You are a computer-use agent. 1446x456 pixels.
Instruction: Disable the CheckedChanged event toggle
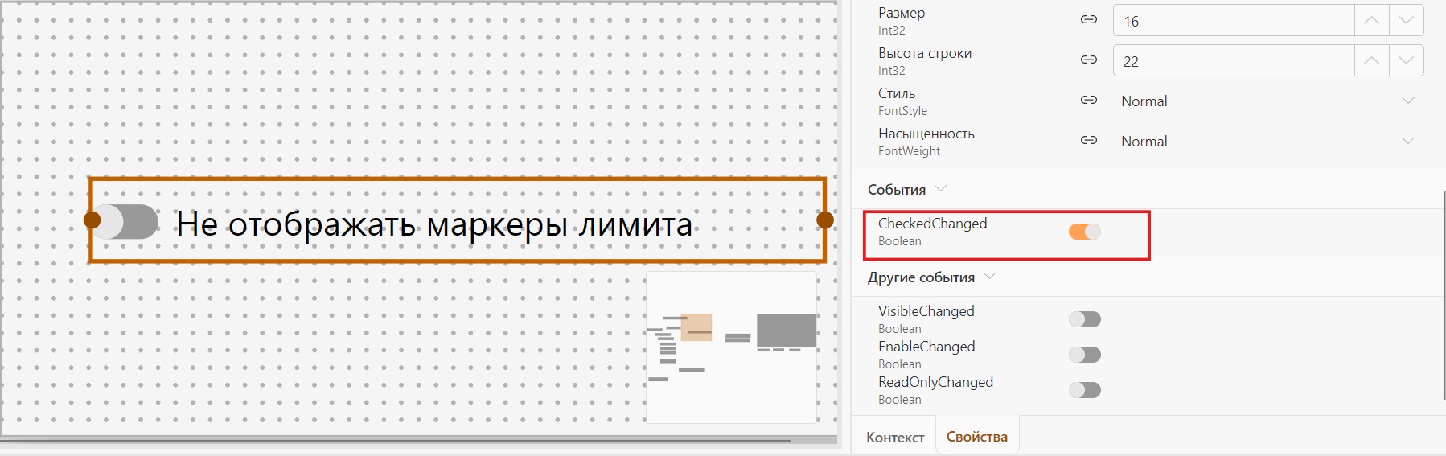pos(1084,232)
